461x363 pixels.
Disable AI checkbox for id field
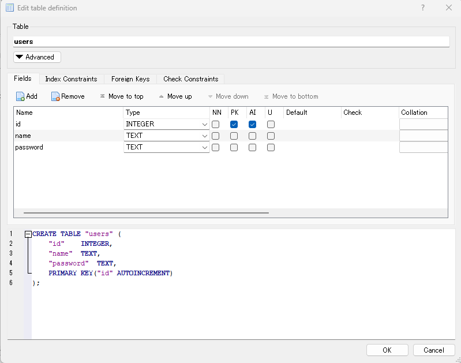pos(252,124)
